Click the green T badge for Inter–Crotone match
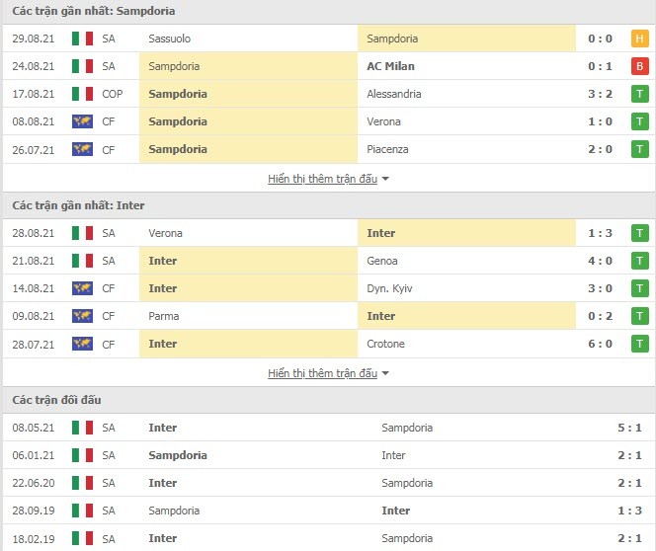The width and height of the screenshot is (656, 551). 639,344
